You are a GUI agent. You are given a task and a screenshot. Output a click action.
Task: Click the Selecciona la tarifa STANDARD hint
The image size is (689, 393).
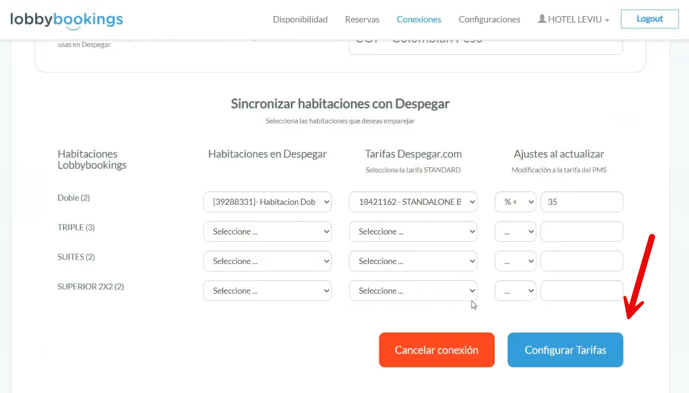[x=413, y=170]
